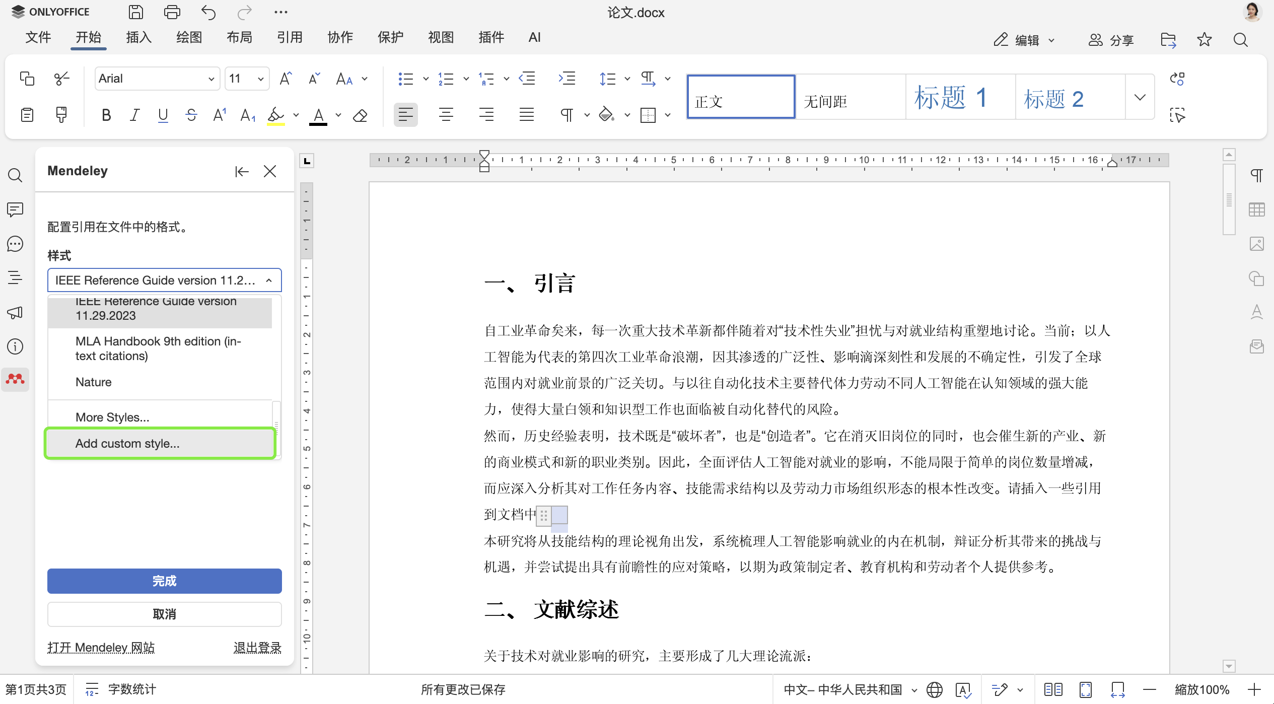Open the Mendeley plugin icon in sidebar
This screenshot has width=1274, height=704.
15,379
